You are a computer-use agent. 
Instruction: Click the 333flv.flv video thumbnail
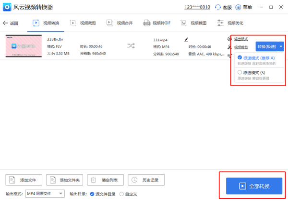tap(24, 46)
